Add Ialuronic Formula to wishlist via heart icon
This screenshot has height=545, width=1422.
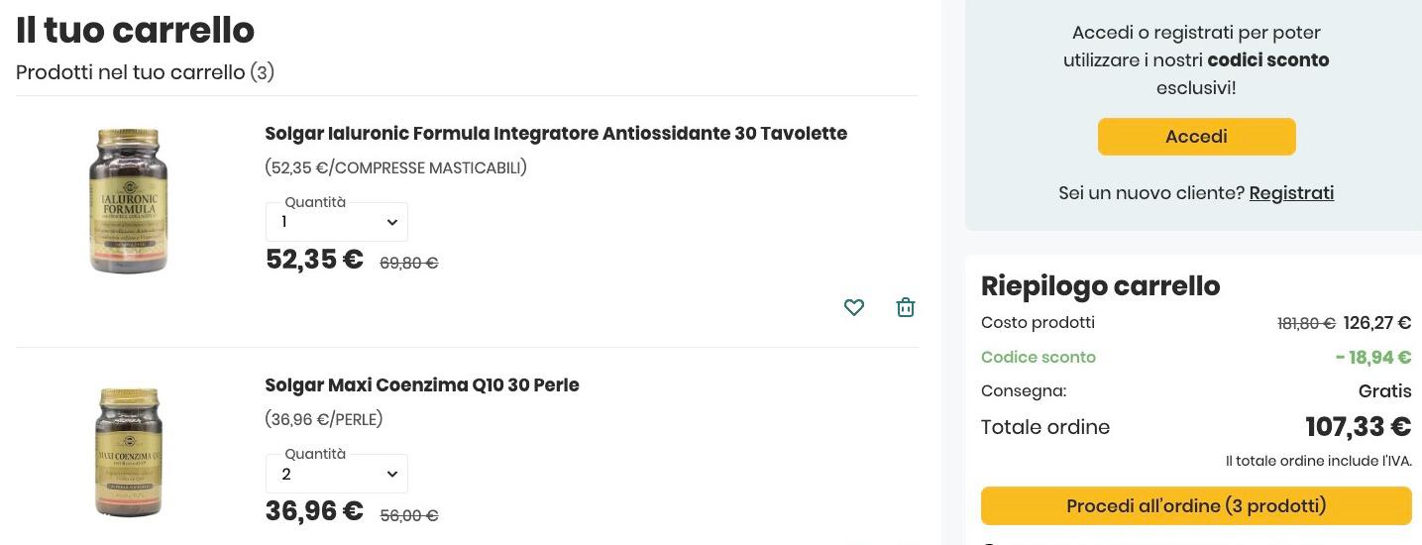(854, 307)
